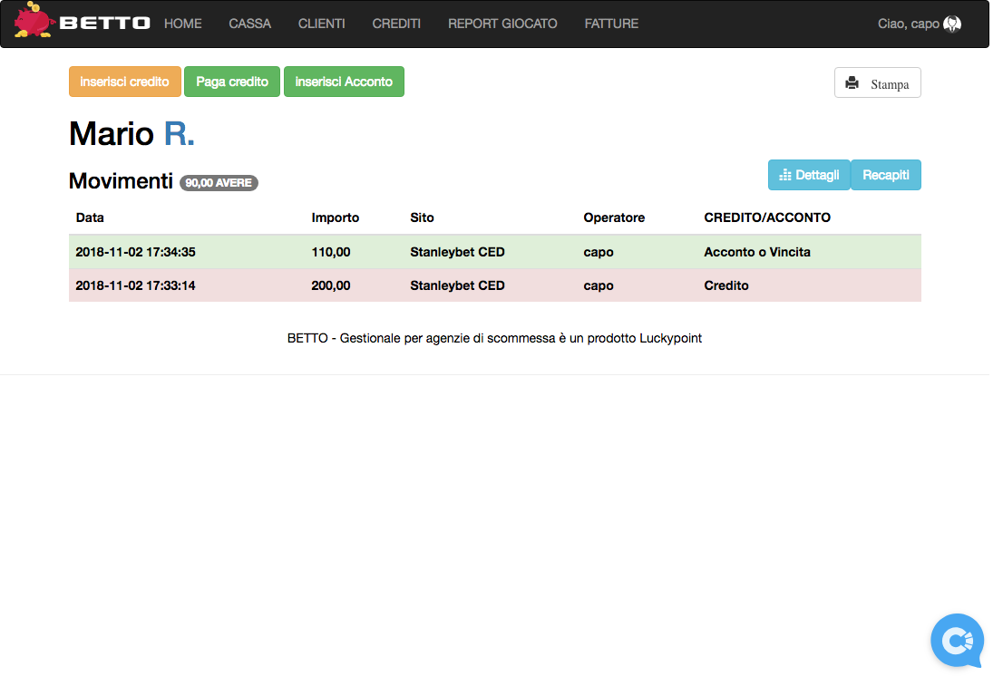Open the CLIENTI page

click(x=321, y=24)
